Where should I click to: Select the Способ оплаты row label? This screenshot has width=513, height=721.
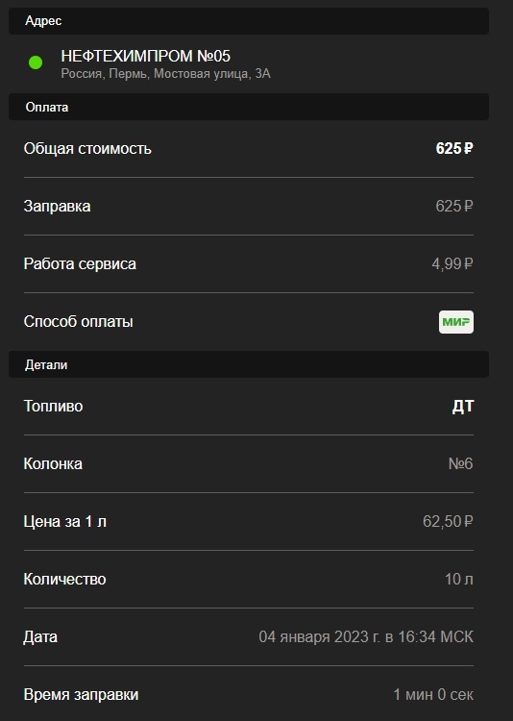click(78, 321)
